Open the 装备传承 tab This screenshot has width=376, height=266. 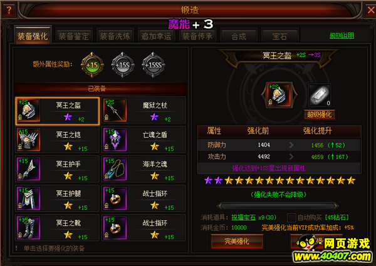click(197, 36)
